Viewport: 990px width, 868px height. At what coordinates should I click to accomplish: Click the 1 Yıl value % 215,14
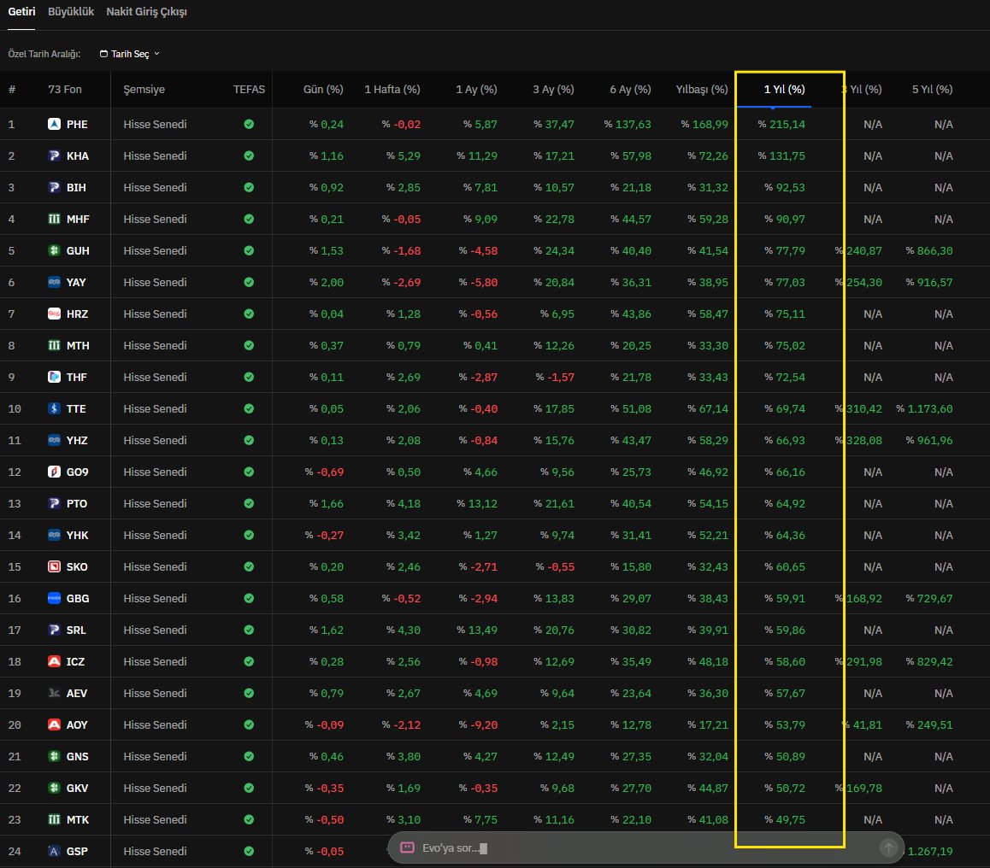click(781, 124)
